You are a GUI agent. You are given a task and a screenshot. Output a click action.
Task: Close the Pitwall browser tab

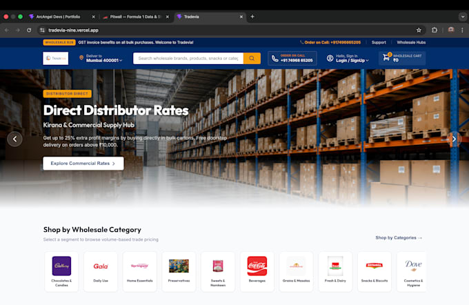168,17
